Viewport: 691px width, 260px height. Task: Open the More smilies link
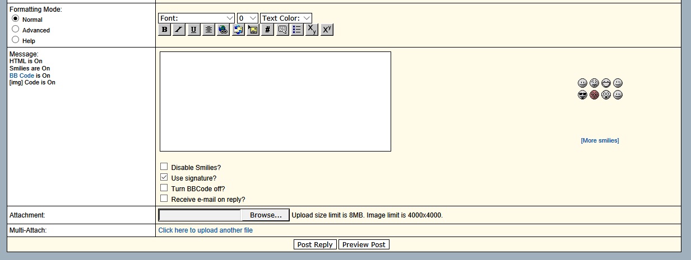[x=600, y=141]
